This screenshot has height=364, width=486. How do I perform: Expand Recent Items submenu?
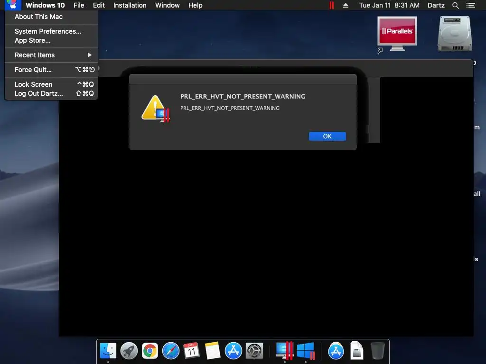[51, 55]
